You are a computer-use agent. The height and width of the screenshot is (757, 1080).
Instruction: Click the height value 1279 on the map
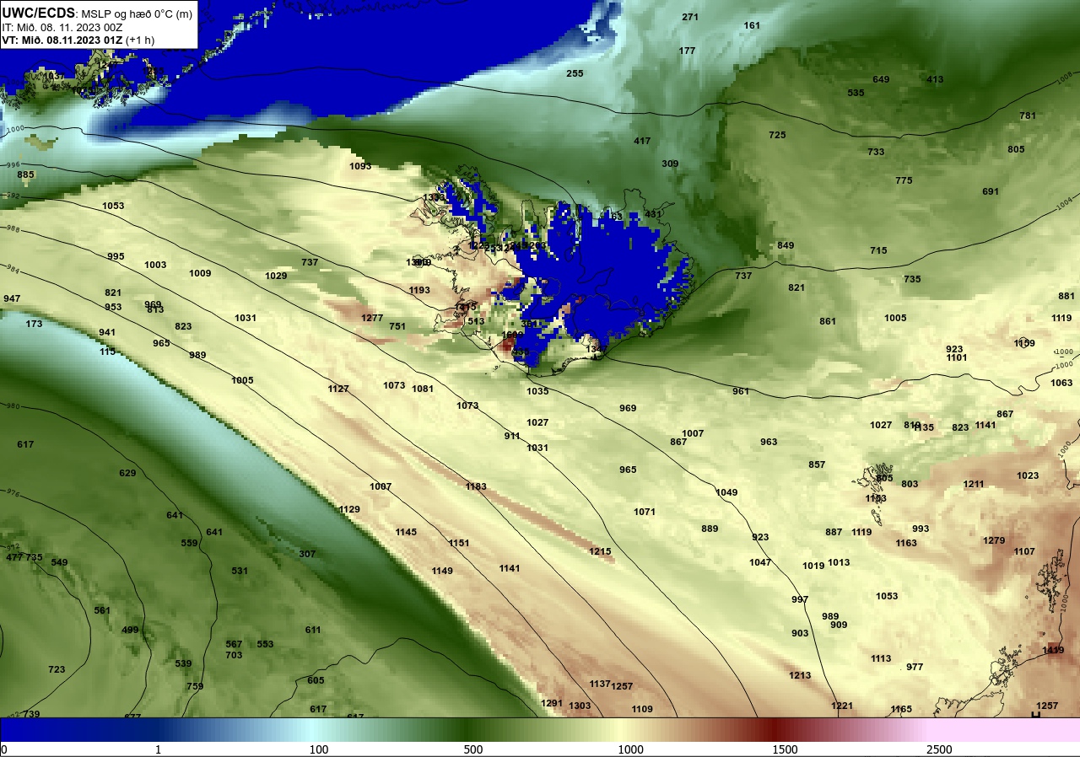coord(994,540)
